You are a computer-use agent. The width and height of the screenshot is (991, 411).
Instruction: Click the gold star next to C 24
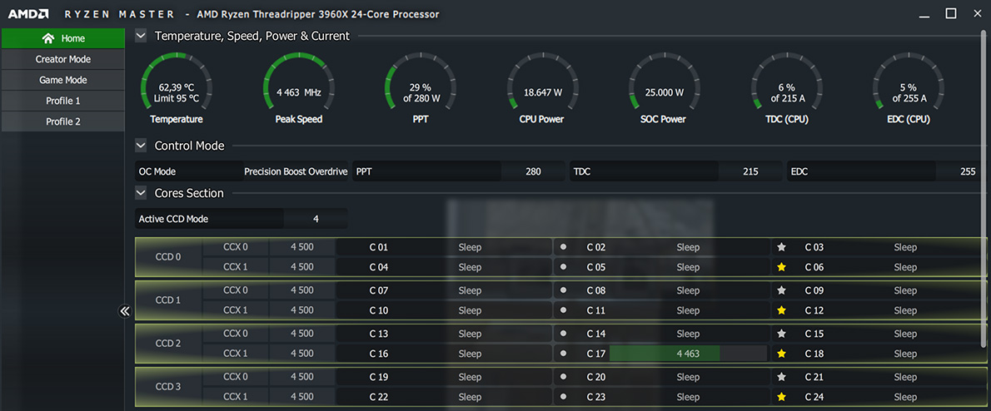pos(781,397)
